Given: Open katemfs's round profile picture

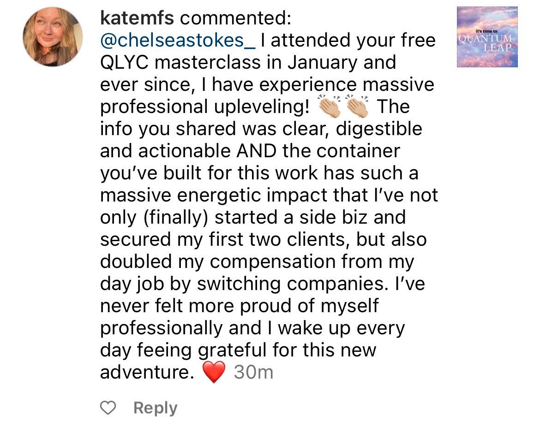Looking at the screenshot, I should (x=53, y=37).
